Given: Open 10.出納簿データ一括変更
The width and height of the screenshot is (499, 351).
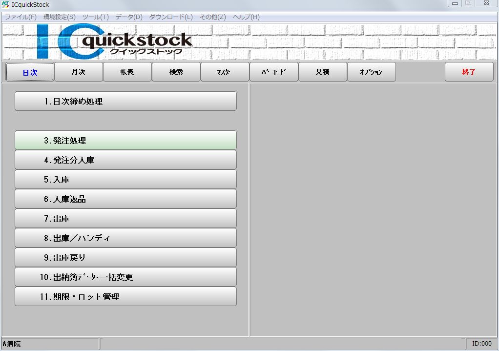Looking at the screenshot, I should 125,277.
